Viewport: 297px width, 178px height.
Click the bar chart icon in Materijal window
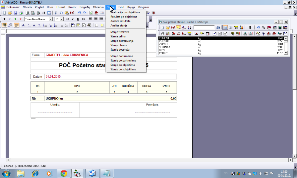click(x=242, y=27)
